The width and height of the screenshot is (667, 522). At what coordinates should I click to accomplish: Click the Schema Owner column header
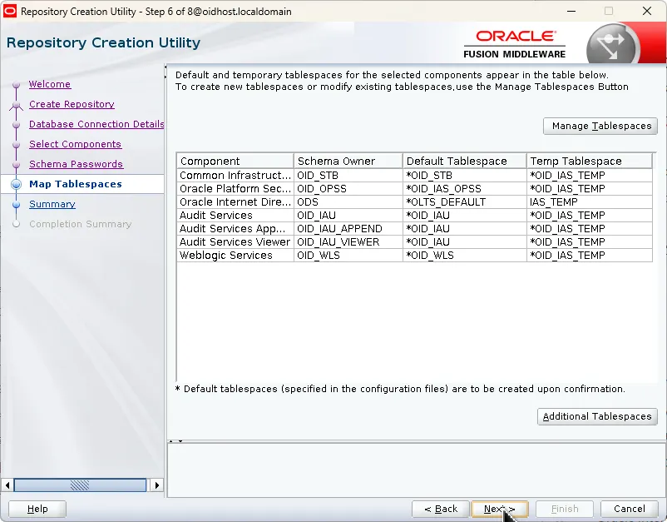pos(348,161)
